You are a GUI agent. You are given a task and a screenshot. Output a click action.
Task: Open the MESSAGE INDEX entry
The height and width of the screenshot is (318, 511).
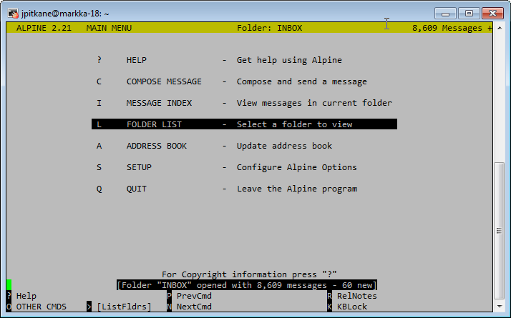click(244, 103)
